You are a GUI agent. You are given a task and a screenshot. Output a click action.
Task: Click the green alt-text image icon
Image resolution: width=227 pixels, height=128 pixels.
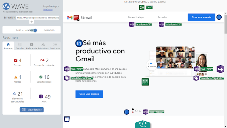point(145,82)
